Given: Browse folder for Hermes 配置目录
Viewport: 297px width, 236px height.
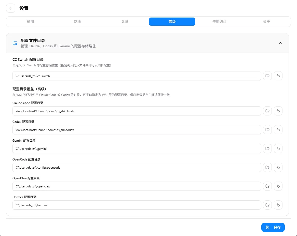Looking at the screenshot, I should pyautogui.click(x=267, y=205).
